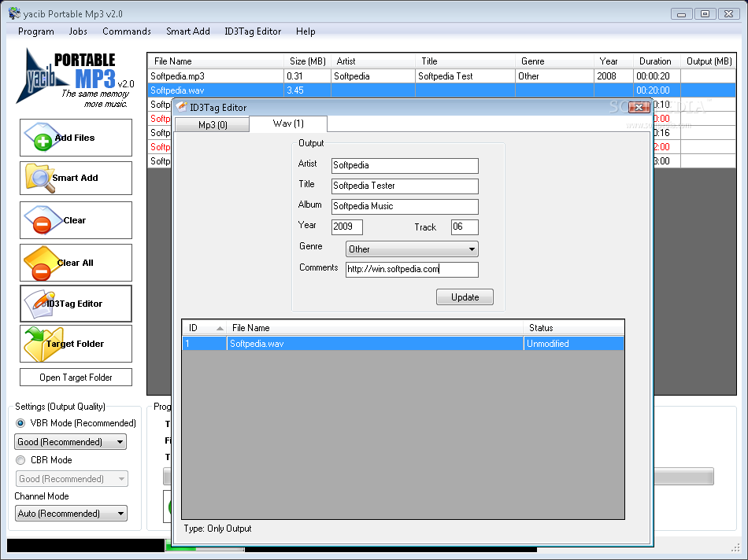This screenshot has height=560, width=748.
Task: Minimize the yacib Portable Mp3 window
Action: 682,14
